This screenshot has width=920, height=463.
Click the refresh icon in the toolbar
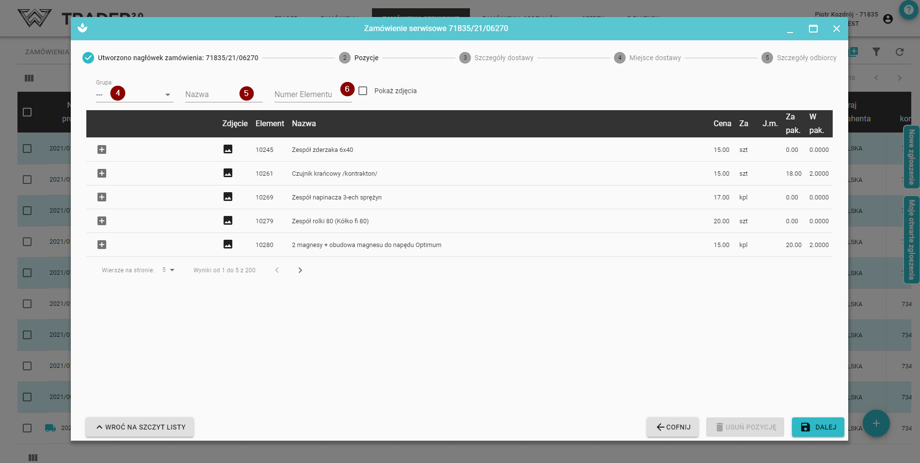[900, 52]
